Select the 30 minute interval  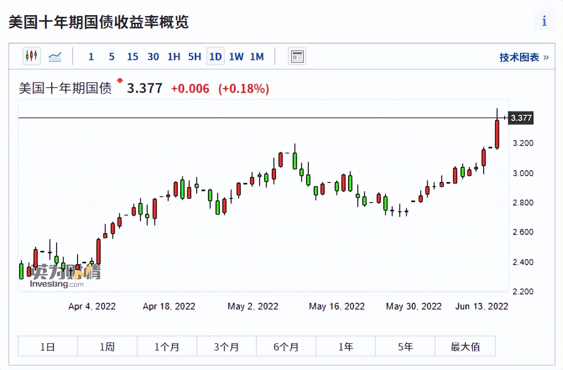153,57
